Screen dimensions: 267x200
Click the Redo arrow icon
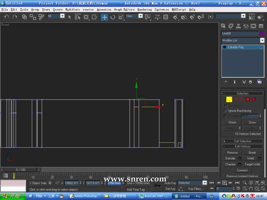click(x=15, y=17)
